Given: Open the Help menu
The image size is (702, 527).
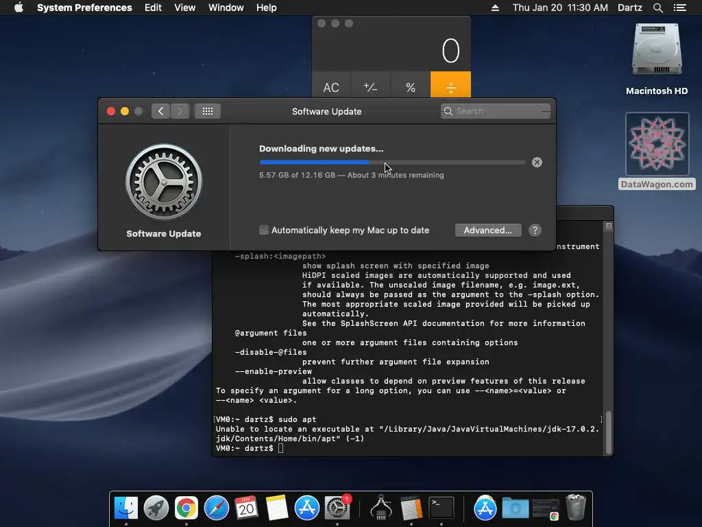Looking at the screenshot, I should click(x=267, y=8).
